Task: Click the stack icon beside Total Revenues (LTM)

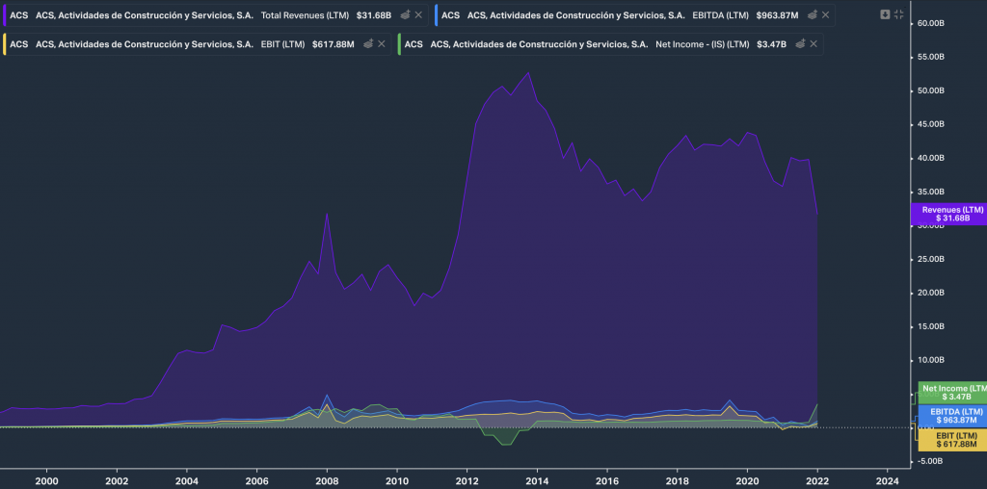Action: coord(405,15)
